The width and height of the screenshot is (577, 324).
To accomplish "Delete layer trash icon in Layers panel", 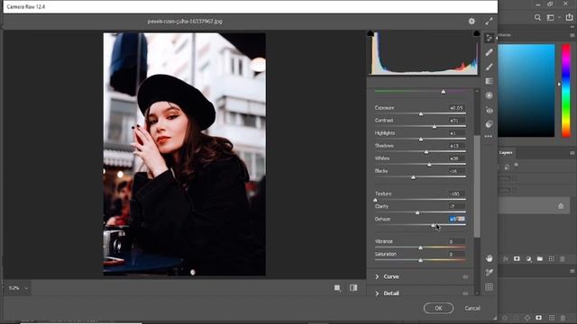I will (563, 258).
